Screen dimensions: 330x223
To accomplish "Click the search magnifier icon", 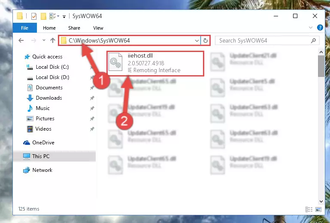I will click(313, 40).
